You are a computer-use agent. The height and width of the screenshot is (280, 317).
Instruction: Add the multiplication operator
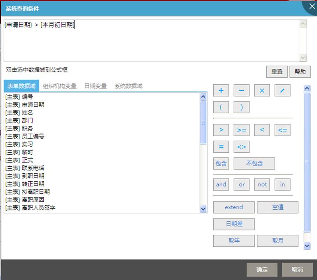click(x=262, y=91)
